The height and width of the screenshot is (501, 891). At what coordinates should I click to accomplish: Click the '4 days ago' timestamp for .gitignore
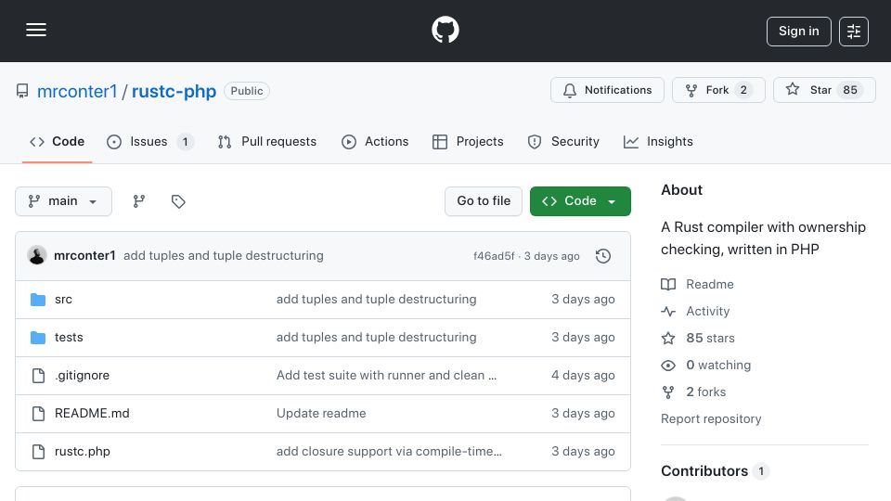tap(583, 376)
